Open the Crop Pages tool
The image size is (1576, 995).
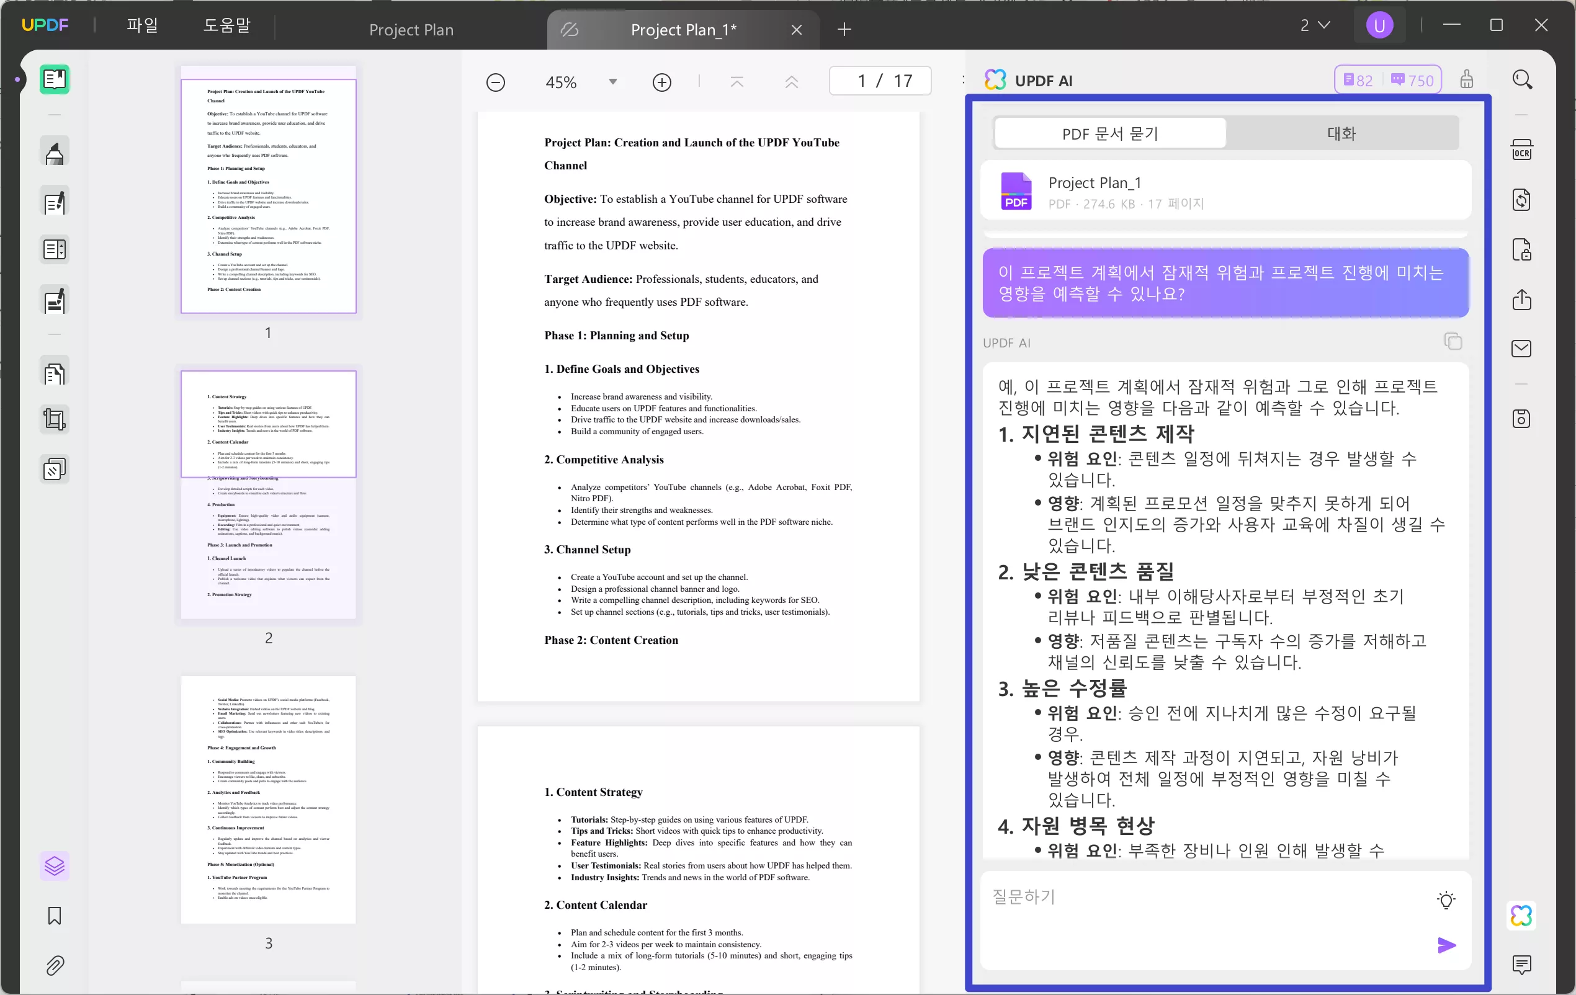point(55,419)
